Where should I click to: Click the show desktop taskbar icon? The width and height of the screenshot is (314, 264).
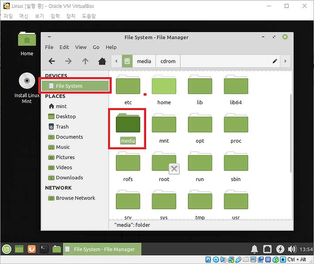pyautogui.click(x=19, y=249)
